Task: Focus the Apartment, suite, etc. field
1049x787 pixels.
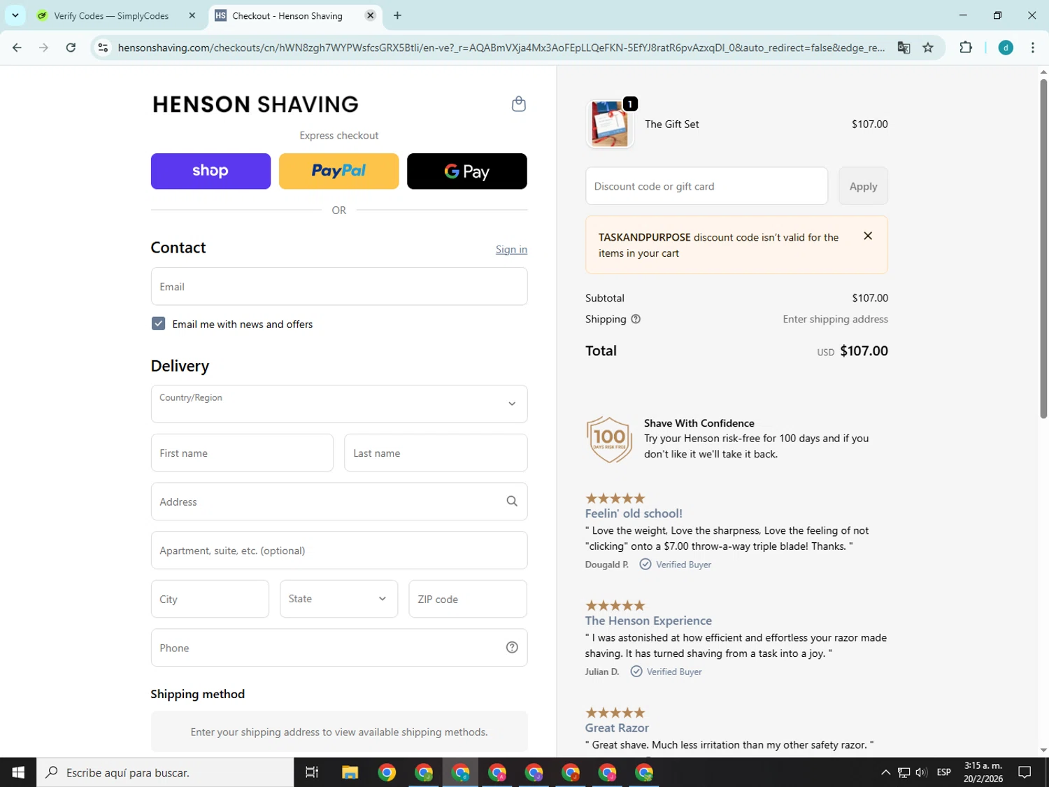Action: (339, 550)
